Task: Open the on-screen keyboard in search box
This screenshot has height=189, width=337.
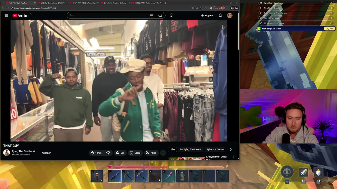Action: (151, 15)
